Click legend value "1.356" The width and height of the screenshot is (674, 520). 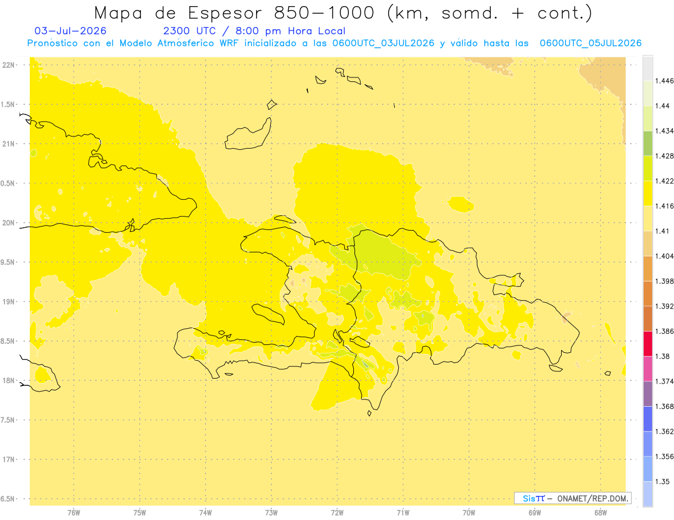tap(665, 457)
